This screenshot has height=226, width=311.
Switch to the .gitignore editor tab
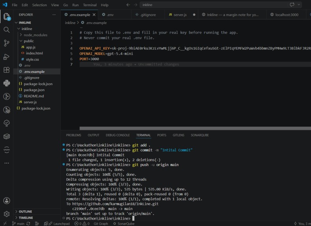(x=148, y=15)
